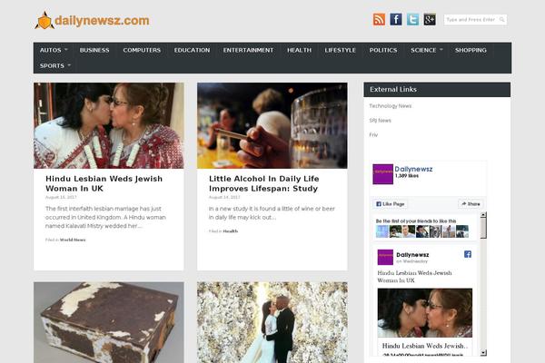Open the Technology News external link

coord(391,106)
